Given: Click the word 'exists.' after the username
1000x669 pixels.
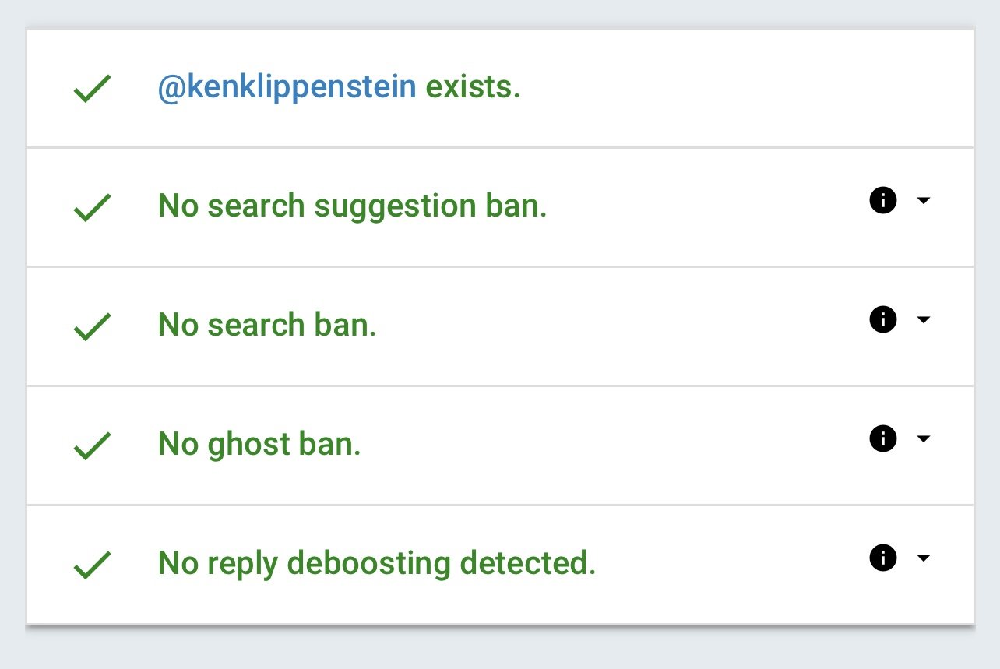Looking at the screenshot, I should (472, 87).
